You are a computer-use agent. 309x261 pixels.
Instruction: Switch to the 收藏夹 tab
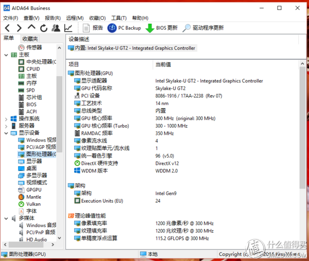30,39
